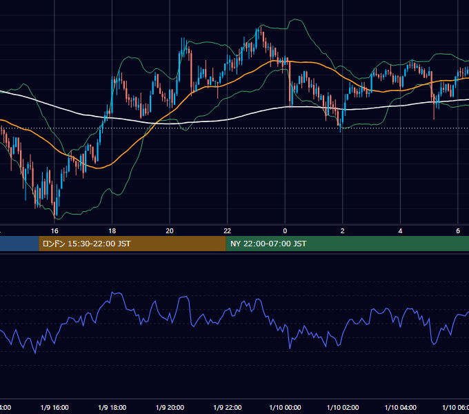469x414 pixels.
Task: Click the 1/9 20:00 date label
Action: [170, 407]
